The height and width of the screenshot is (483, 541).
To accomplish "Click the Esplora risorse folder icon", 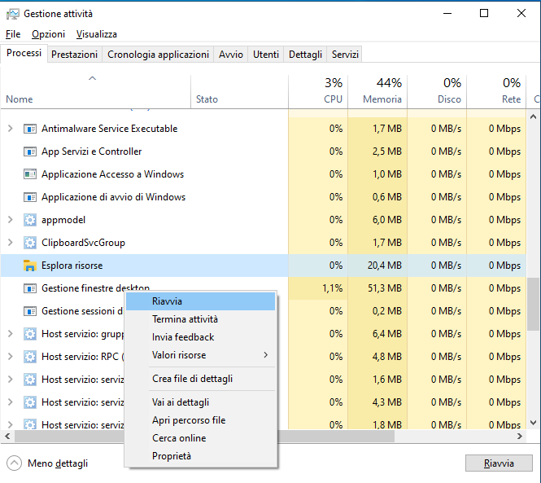I will [30, 266].
